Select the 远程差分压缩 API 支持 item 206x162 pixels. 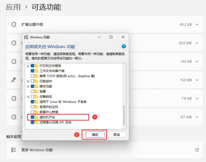pyautogui.click(x=55, y=122)
